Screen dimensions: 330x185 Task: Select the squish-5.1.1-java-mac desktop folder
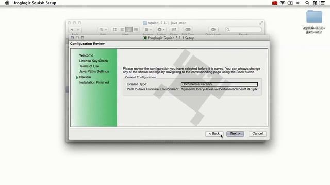(x=314, y=22)
